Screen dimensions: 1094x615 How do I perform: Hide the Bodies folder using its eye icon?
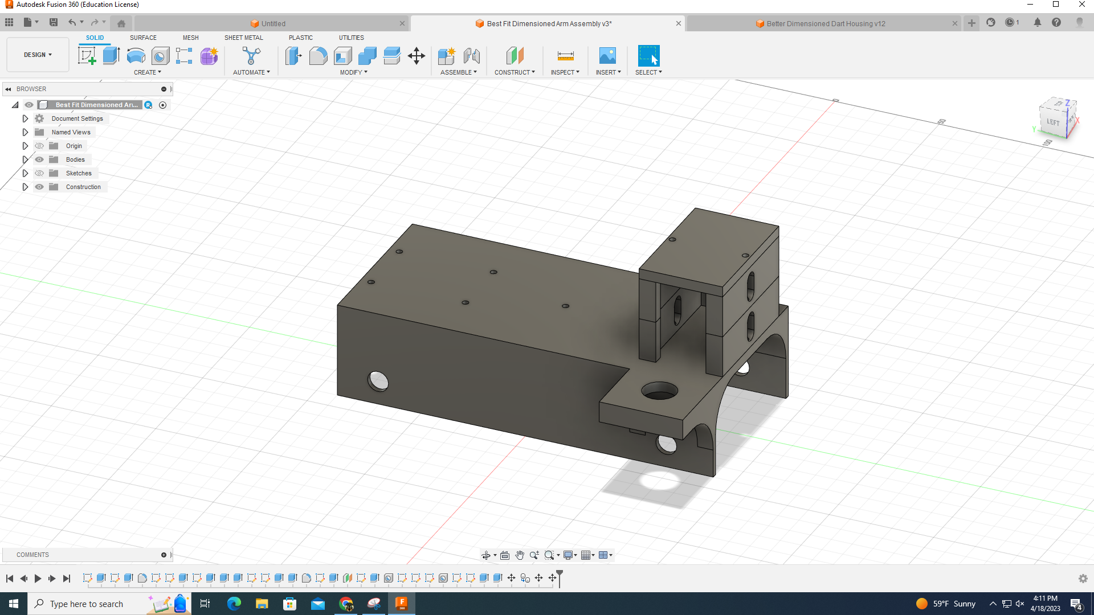pos(39,159)
